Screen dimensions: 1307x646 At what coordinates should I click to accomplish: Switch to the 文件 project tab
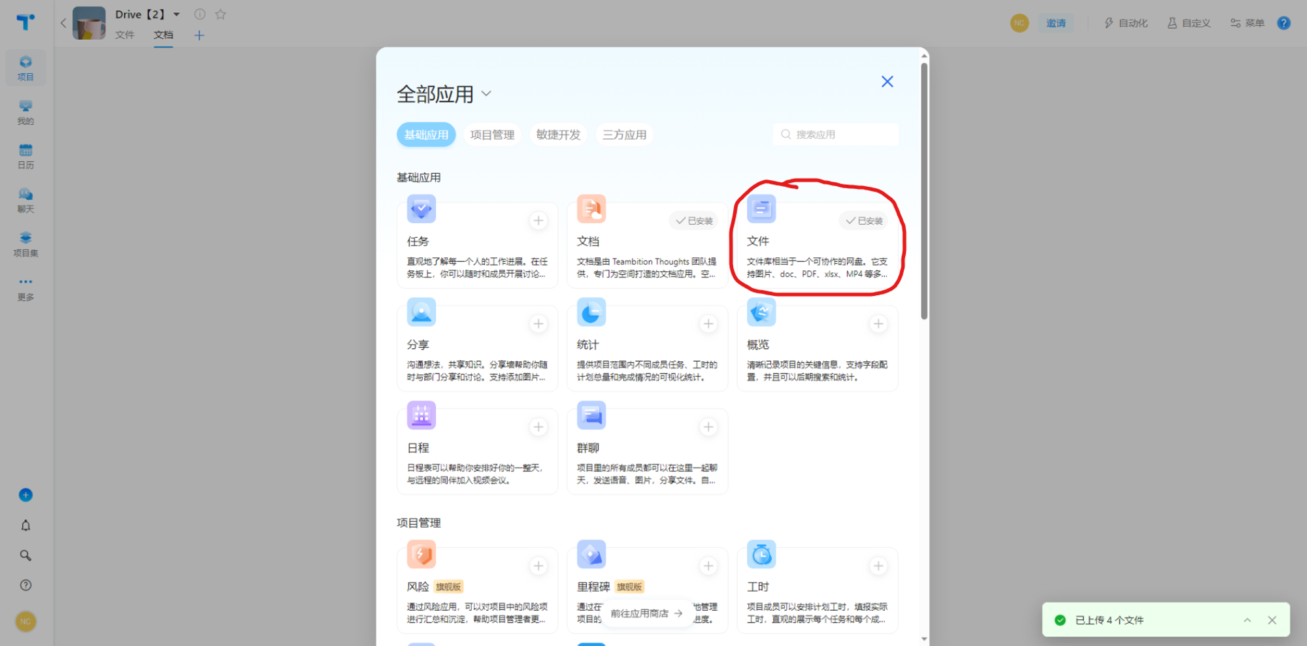(x=125, y=35)
